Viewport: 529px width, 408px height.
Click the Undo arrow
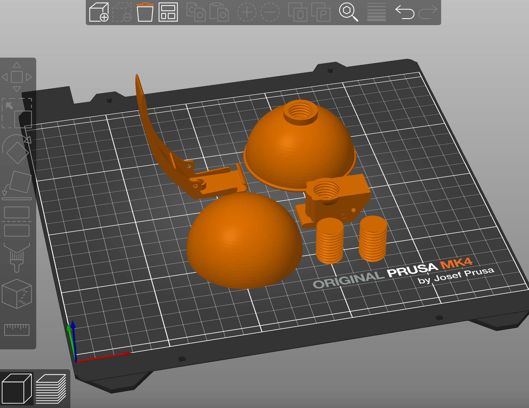tap(404, 12)
